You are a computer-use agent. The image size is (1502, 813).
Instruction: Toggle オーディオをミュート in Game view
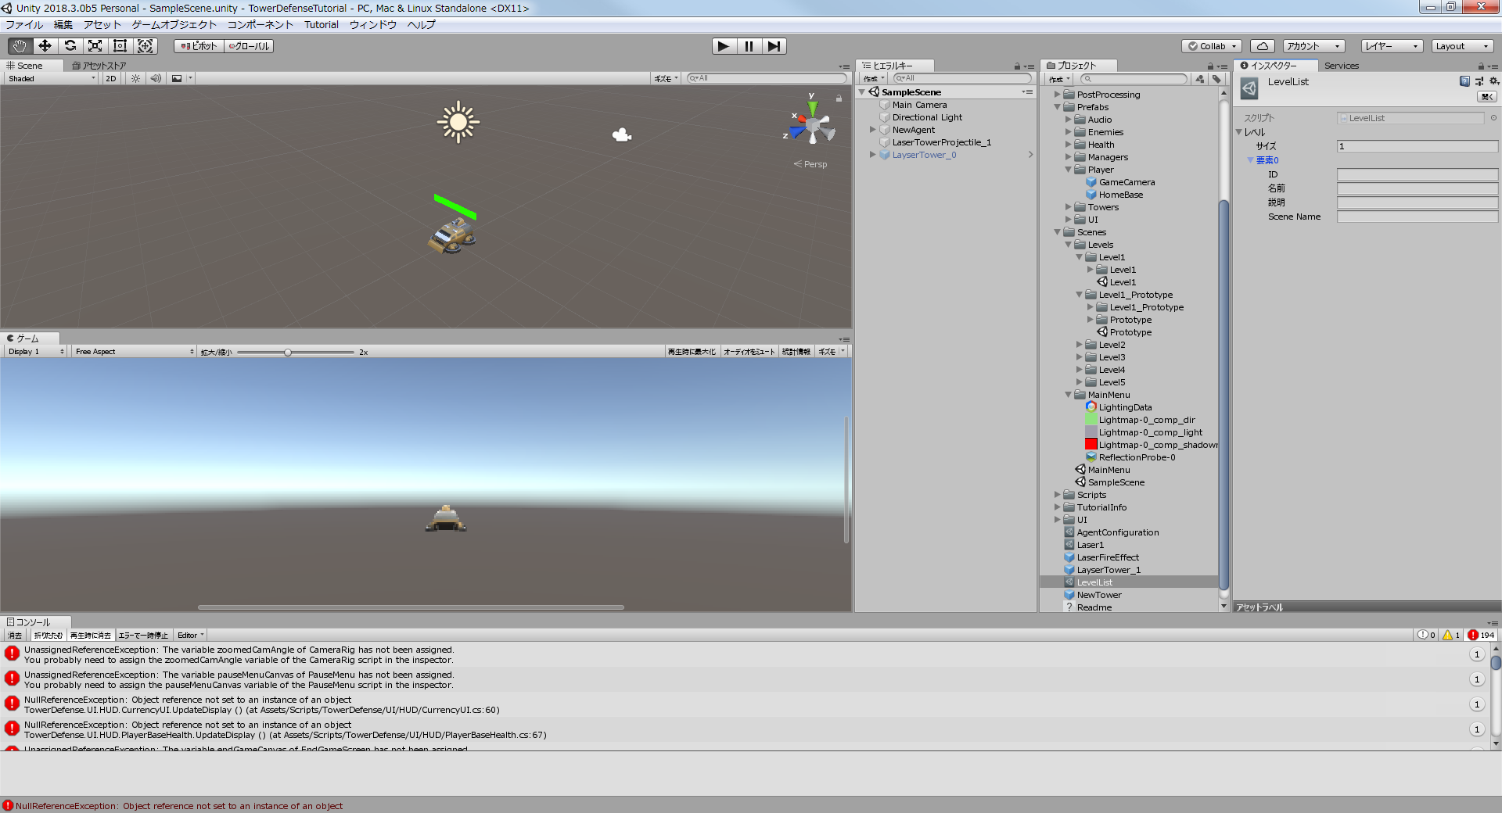tap(749, 352)
